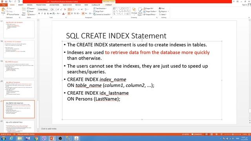This screenshot has height=141, width=251.
Task: Select slide 20 thumbnail SQL DEFAULT Constraint
Action: click(x=19, y=89)
